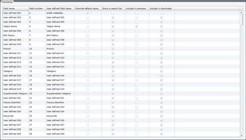Click Show in search list column header
Image resolution: width=246 pixels, height=140 pixels.
click(113, 8)
